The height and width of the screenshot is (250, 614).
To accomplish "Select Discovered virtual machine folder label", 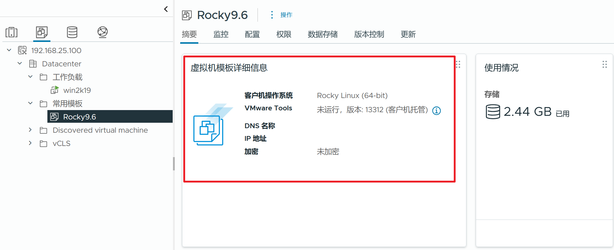I will click(x=100, y=130).
